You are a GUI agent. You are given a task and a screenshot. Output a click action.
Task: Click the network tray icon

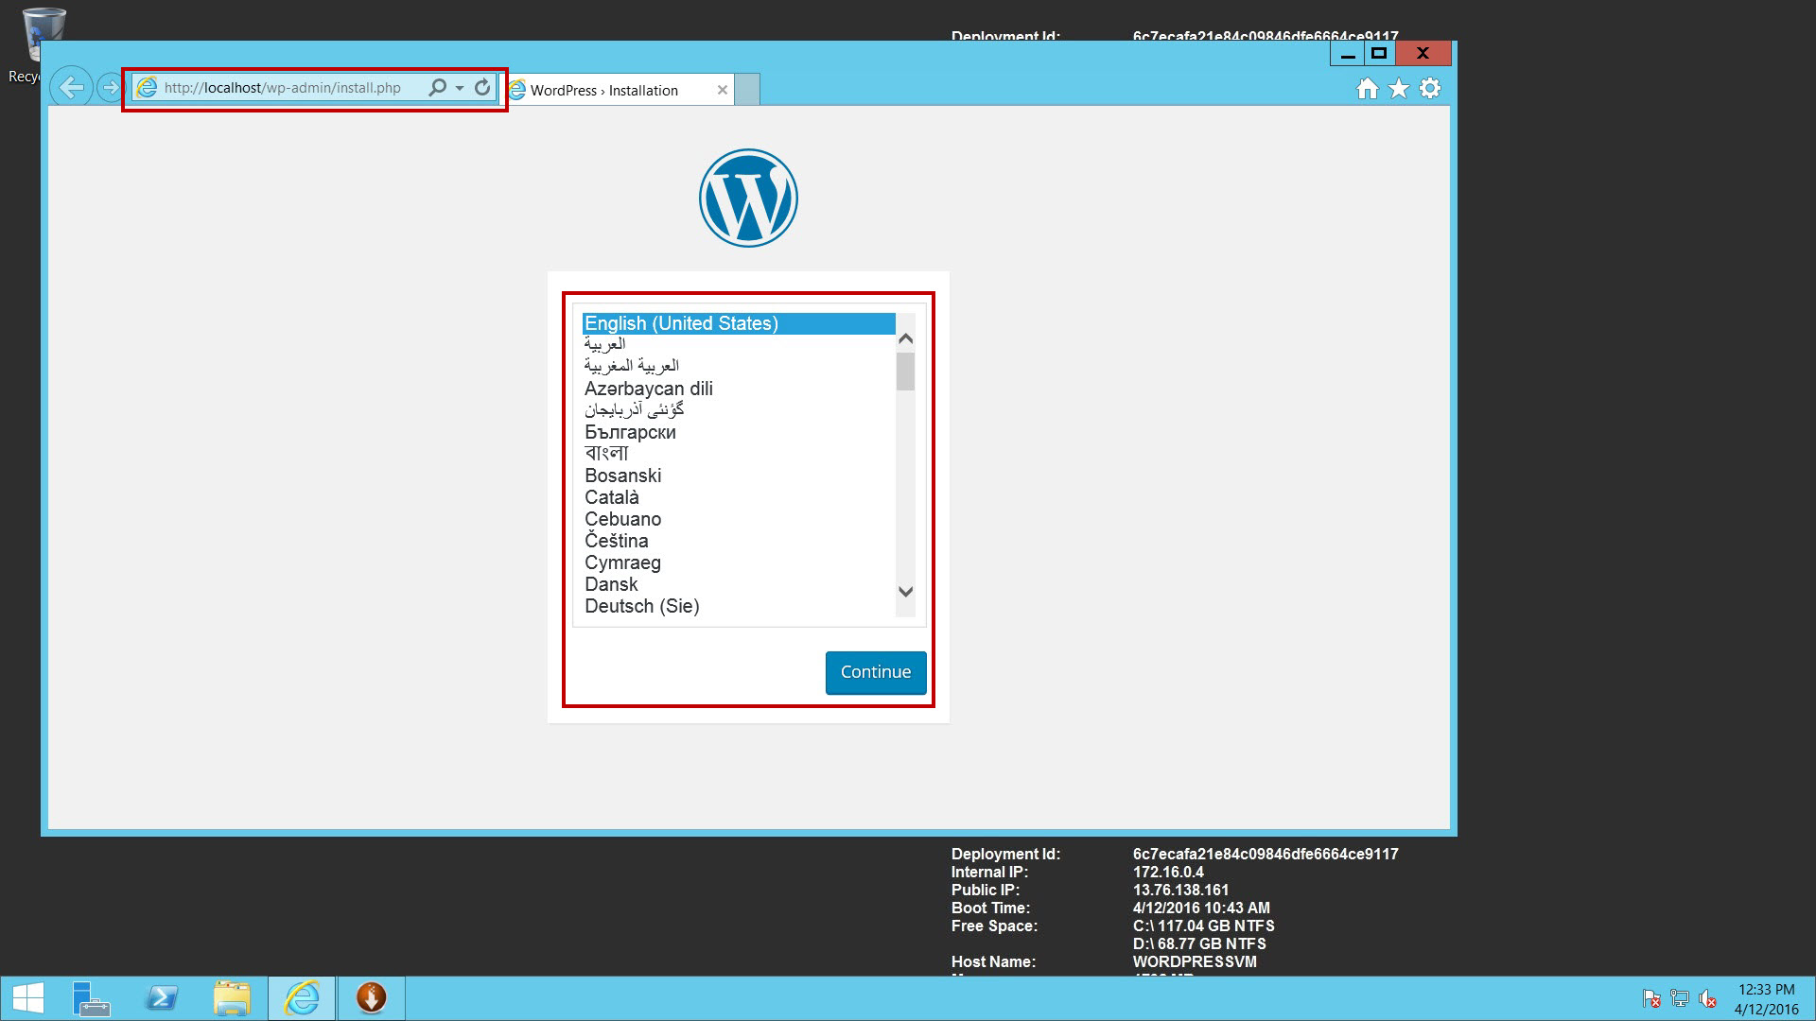1680,998
